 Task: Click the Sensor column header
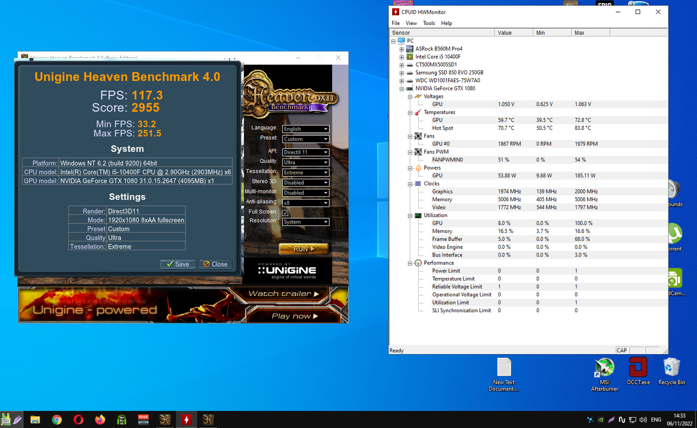[442, 33]
